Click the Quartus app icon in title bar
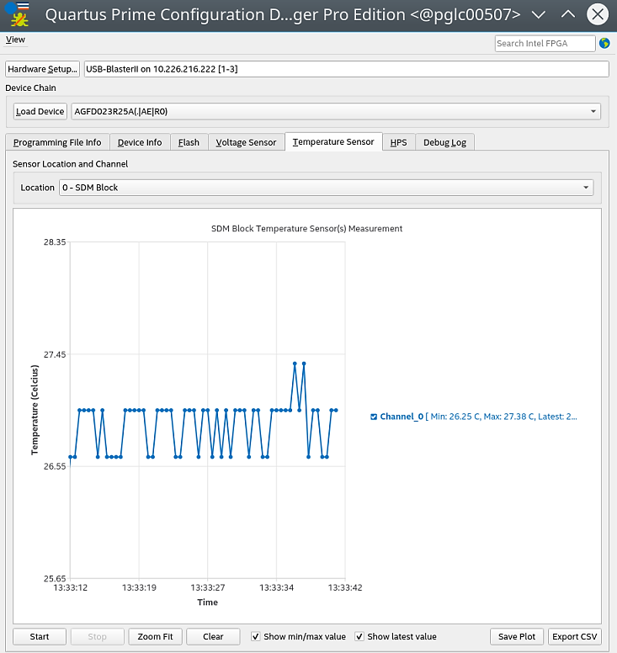 (x=17, y=14)
